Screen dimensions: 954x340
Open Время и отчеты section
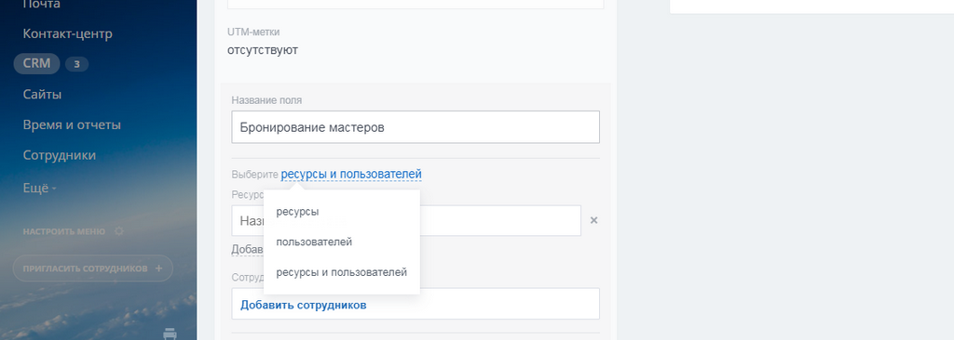point(72,124)
